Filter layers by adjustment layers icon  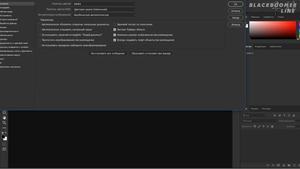[x=279, y=115]
